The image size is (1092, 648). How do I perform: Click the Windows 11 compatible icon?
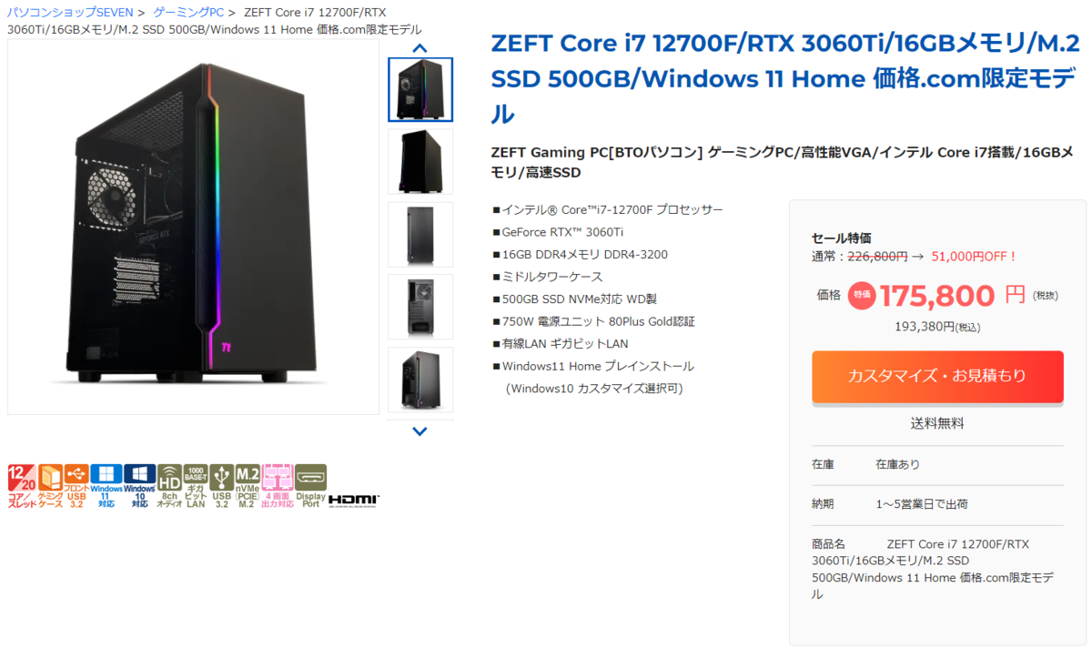pos(106,486)
